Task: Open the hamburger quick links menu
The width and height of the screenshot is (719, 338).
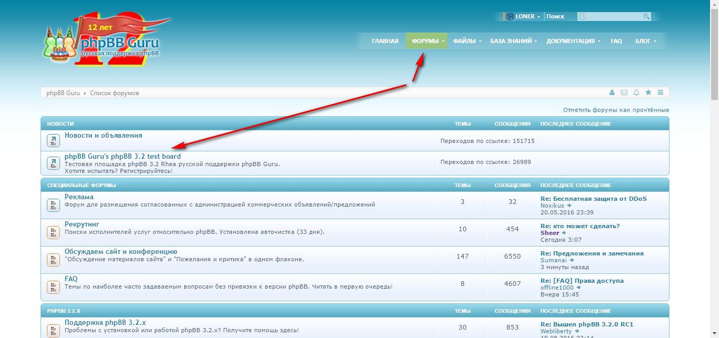Action: [661, 93]
